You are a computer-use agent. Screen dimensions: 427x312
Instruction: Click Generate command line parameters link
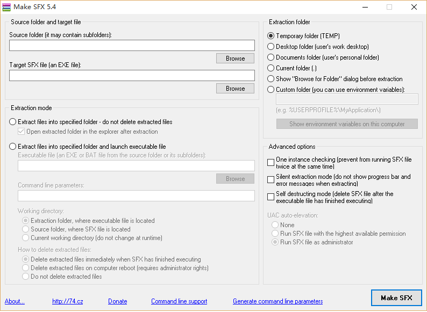tap(278, 301)
